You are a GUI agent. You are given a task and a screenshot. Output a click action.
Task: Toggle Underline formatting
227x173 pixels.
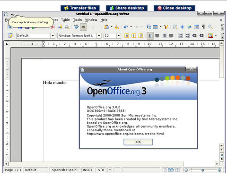point(141,36)
